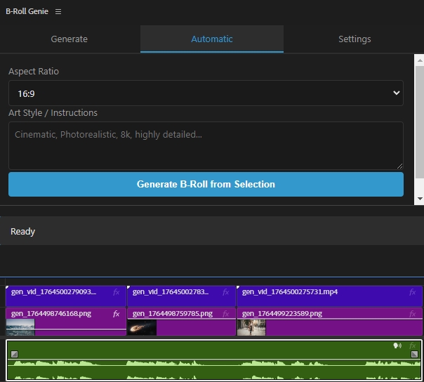
Task: Click fx badge on gen_vid_1764500275731.mp4 clip
Action: (x=413, y=292)
